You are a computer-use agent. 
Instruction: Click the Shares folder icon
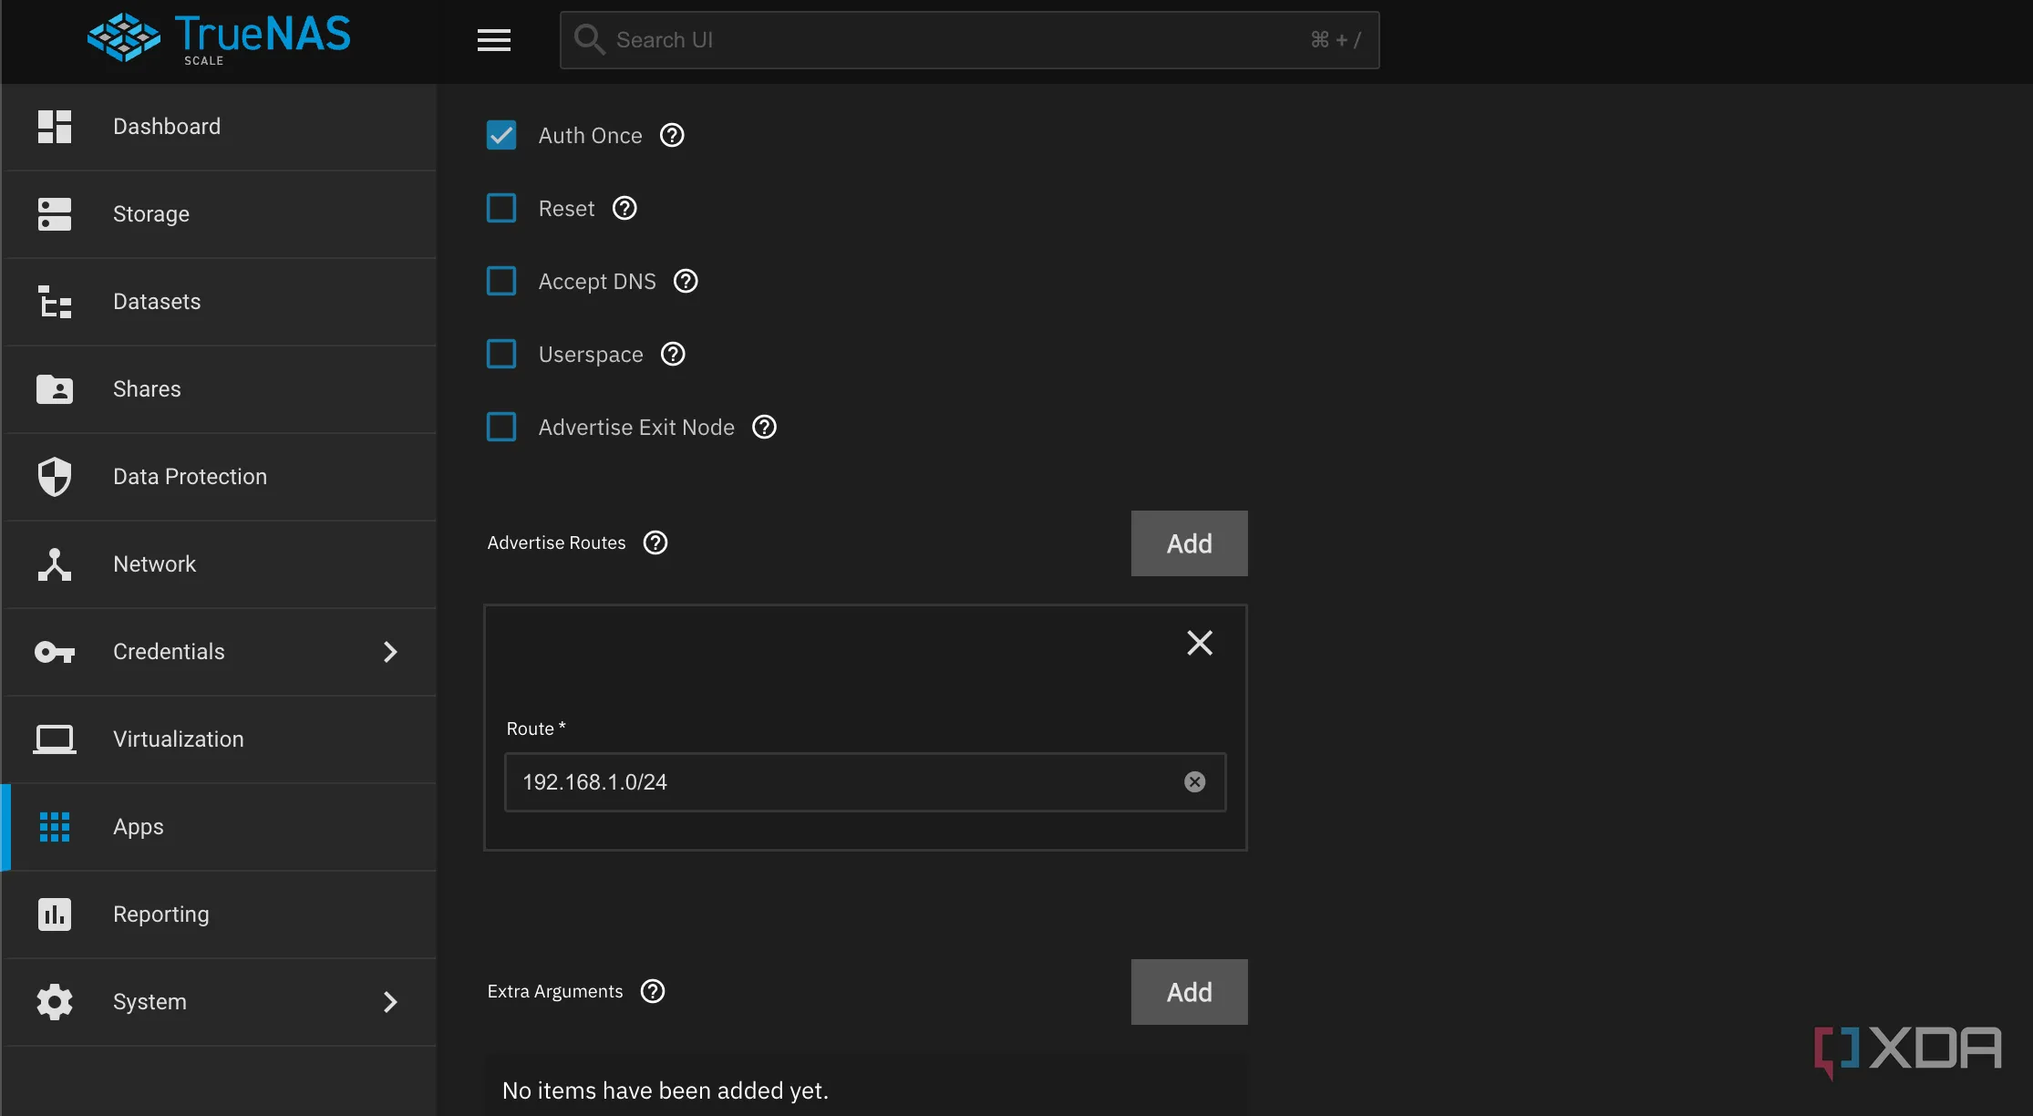click(55, 389)
